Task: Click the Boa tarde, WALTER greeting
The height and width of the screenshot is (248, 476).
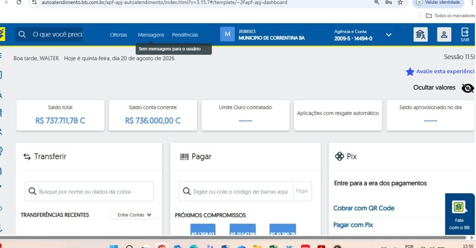Action: pyautogui.click(x=36, y=58)
